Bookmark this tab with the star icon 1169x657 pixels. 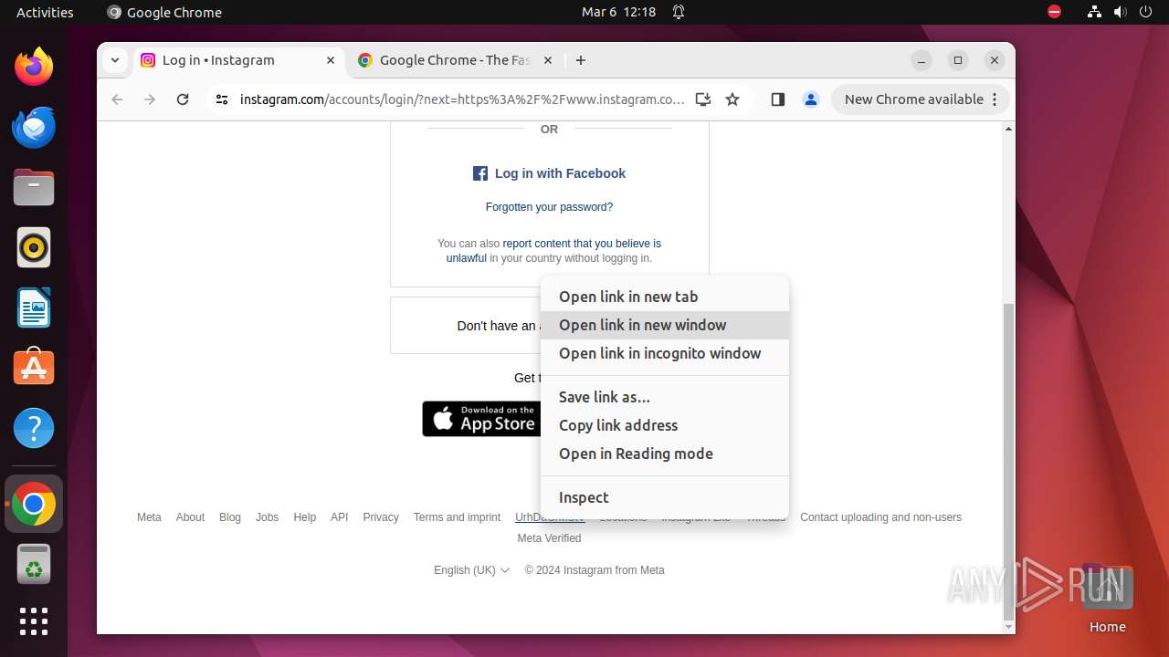[732, 99]
